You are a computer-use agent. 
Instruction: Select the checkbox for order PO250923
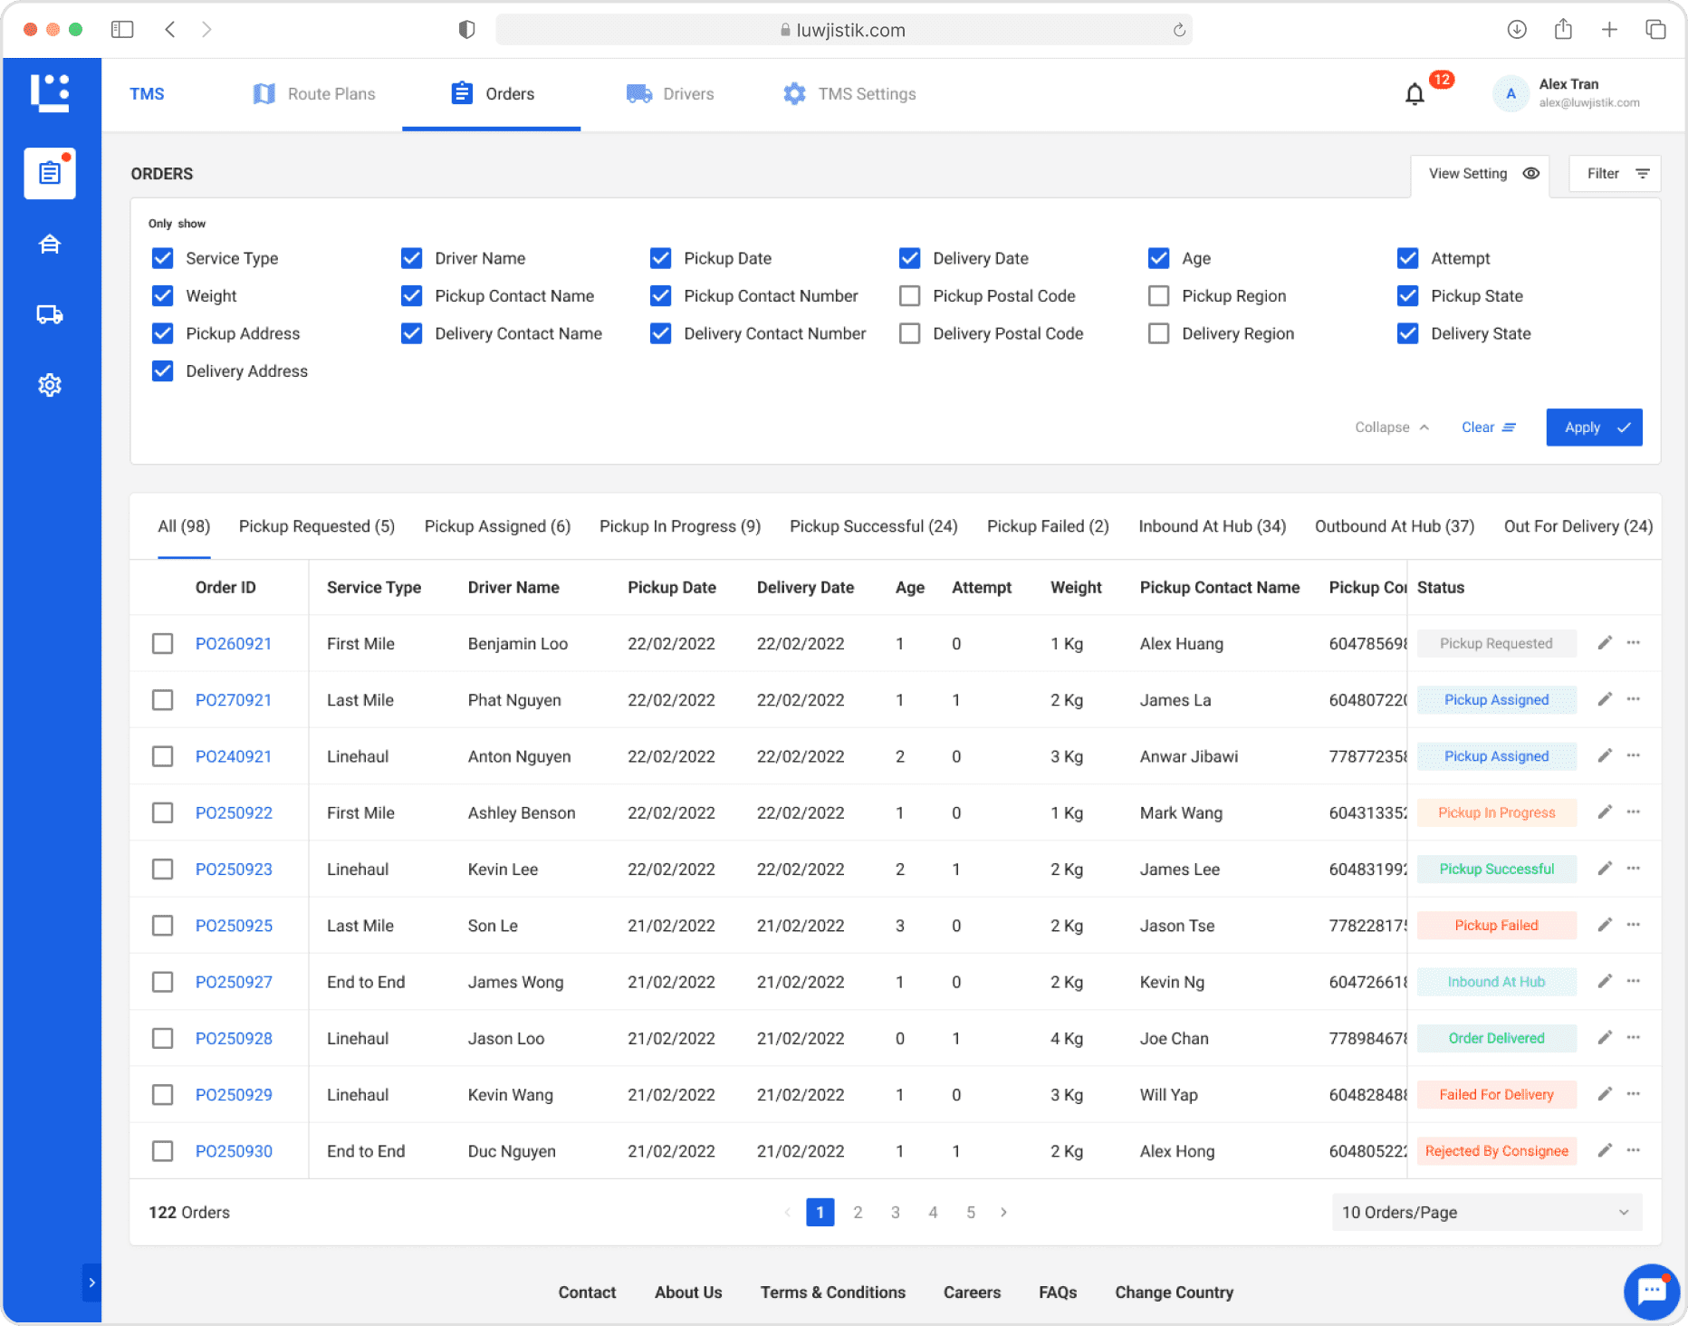tap(163, 870)
